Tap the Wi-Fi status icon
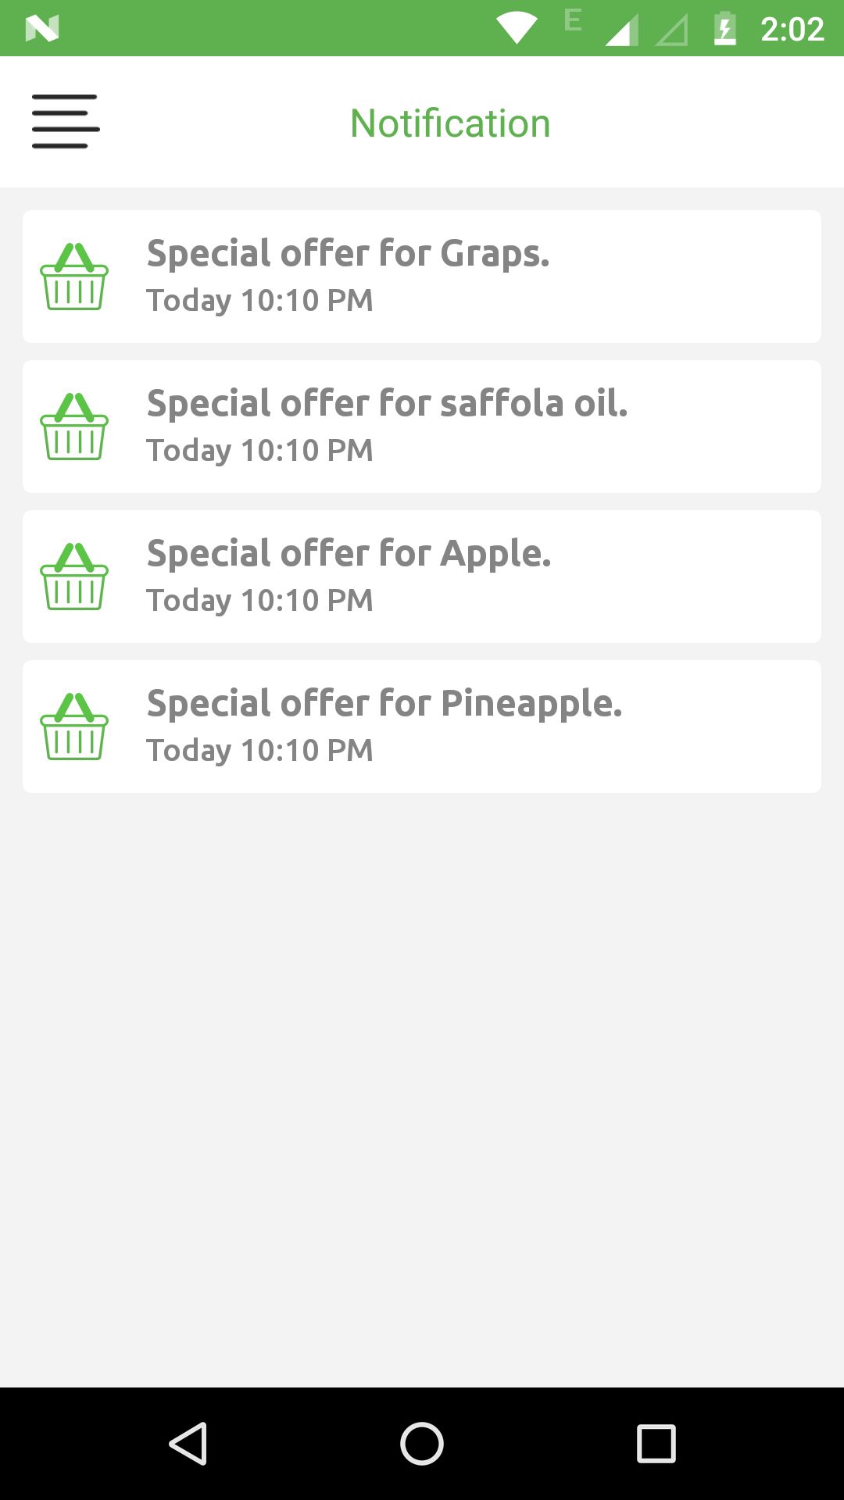The height and width of the screenshot is (1500, 844). [x=516, y=28]
